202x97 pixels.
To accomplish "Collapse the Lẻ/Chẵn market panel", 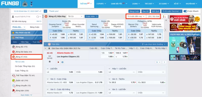I will 48,69.
